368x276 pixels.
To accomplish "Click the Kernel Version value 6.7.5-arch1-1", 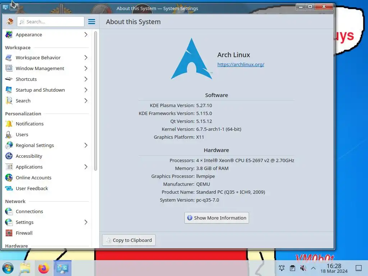I will pos(218,129).
